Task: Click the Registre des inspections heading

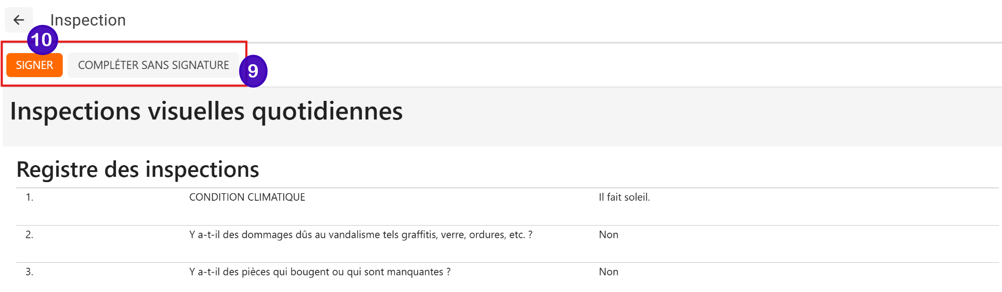Action: coord(138,170)
